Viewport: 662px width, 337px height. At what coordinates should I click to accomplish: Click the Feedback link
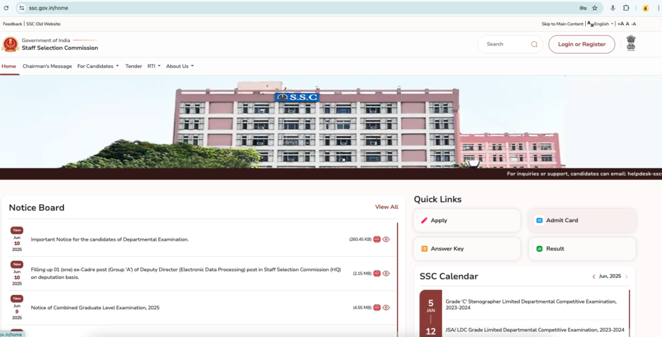[x=12, y=24]
